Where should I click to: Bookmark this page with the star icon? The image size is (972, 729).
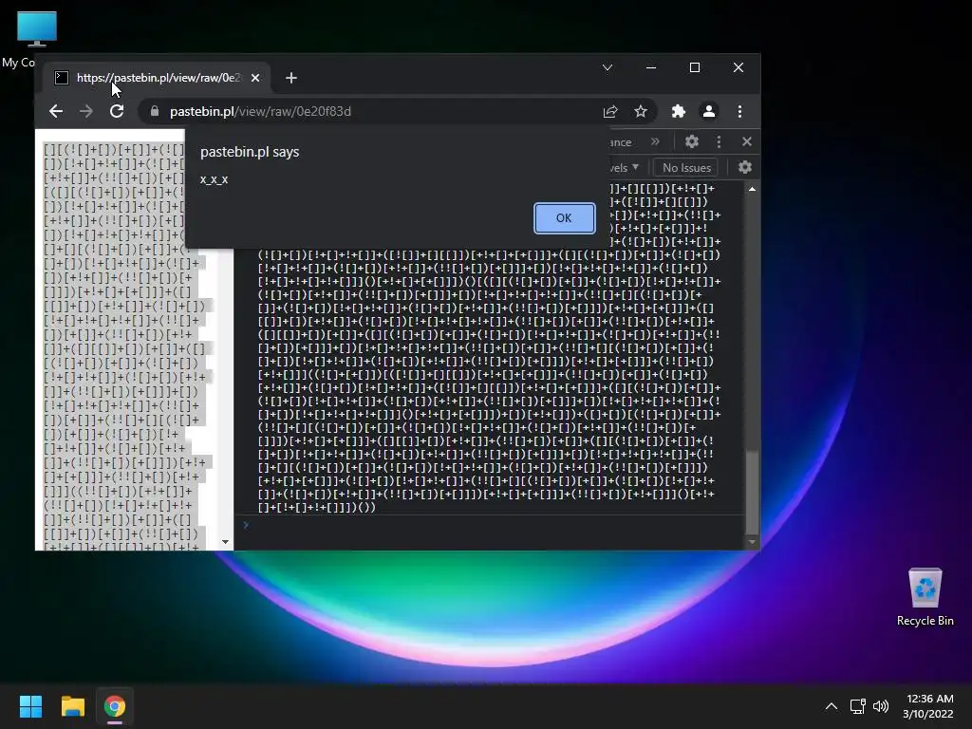pos(641,112)
